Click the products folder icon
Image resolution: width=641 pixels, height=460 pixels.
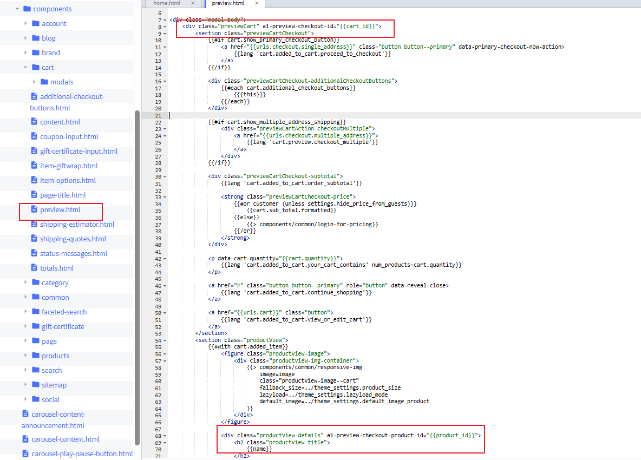point(36,356)
